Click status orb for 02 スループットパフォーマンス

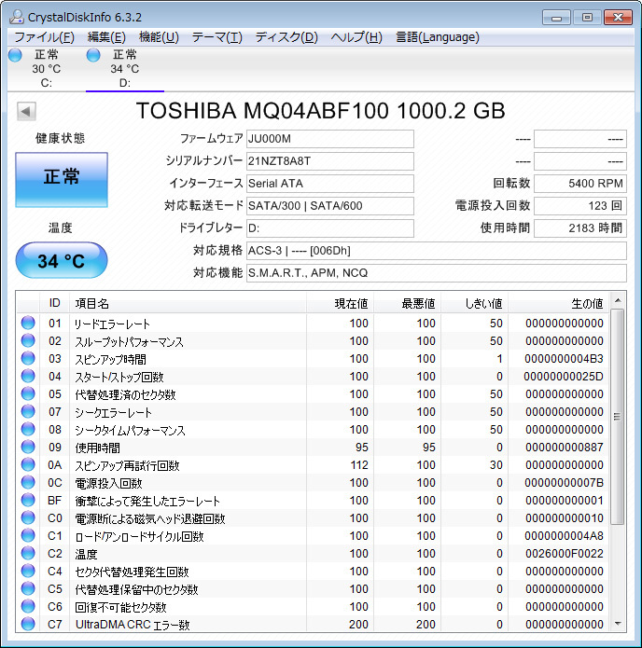(x=28, y=340)
